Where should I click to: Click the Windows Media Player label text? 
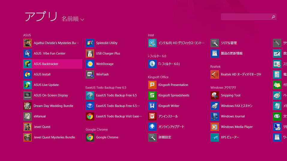pyautogui.click(x=237, y=127)
